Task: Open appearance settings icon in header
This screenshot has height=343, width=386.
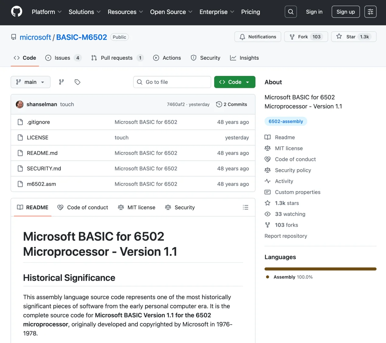Action: click(370, 12)
